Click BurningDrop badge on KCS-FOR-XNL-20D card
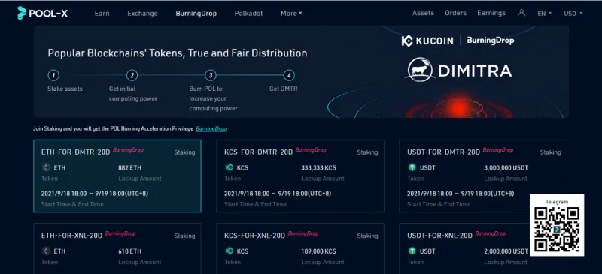The width and height of the screenshot is (602, 274). click(303, 233)
